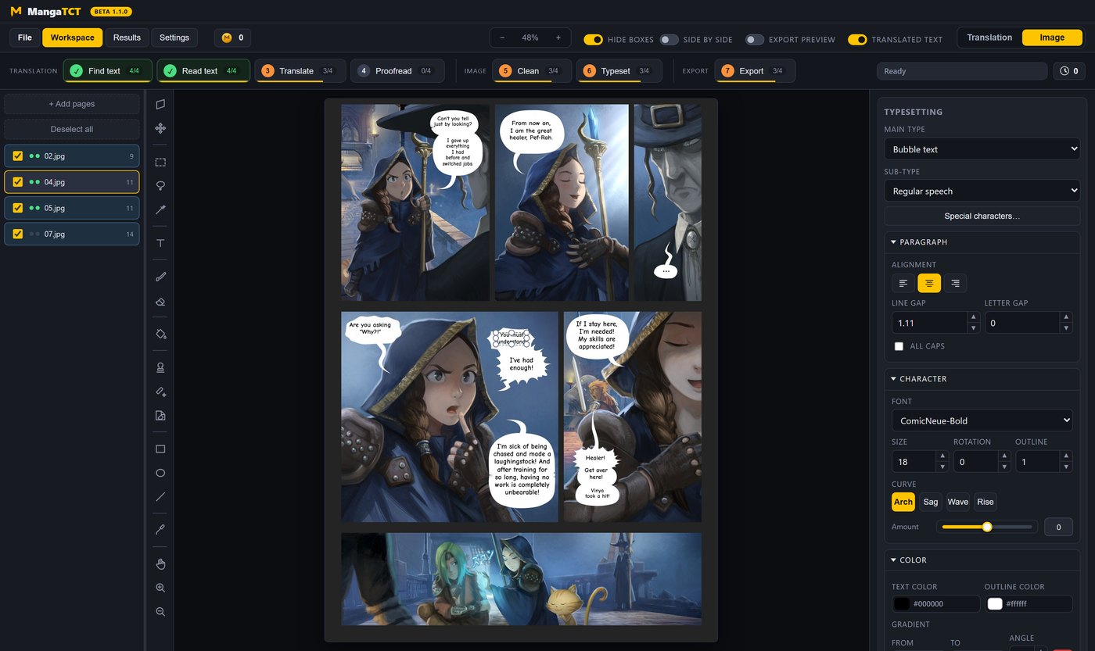
Task: Align text right
Action: pyautogui.click(x=955, y=283)
